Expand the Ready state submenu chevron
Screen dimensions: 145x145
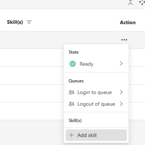click(121, 63)
